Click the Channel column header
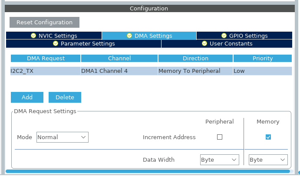The height and width of the screenshot is (176, 300). 119,58
